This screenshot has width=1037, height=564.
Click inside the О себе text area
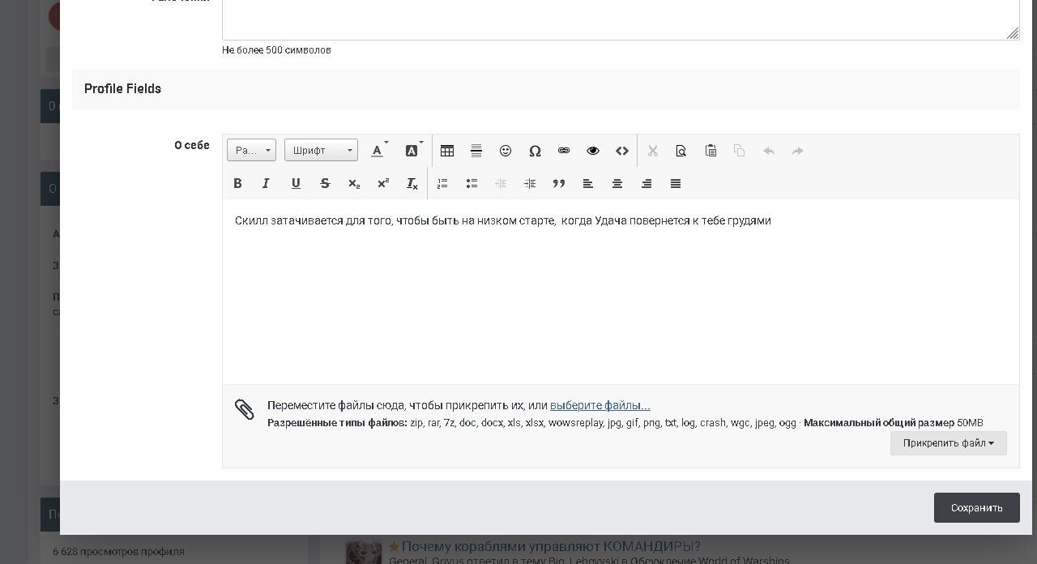[621, 300]
